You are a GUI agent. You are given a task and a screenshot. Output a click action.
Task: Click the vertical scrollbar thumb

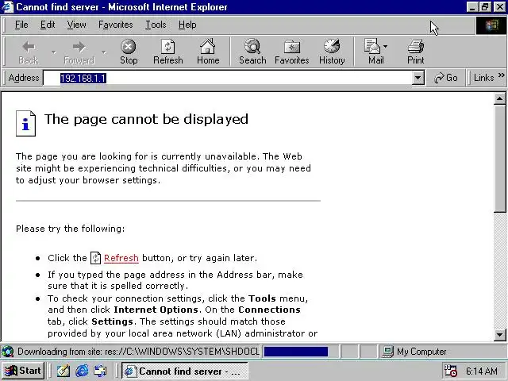coord(500,159)
